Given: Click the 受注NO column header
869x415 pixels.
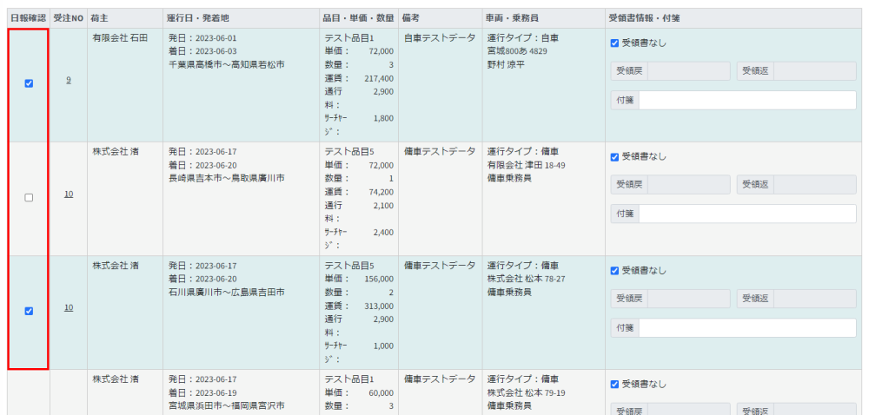Looking at the screenshot, I should tap(68, 18).
